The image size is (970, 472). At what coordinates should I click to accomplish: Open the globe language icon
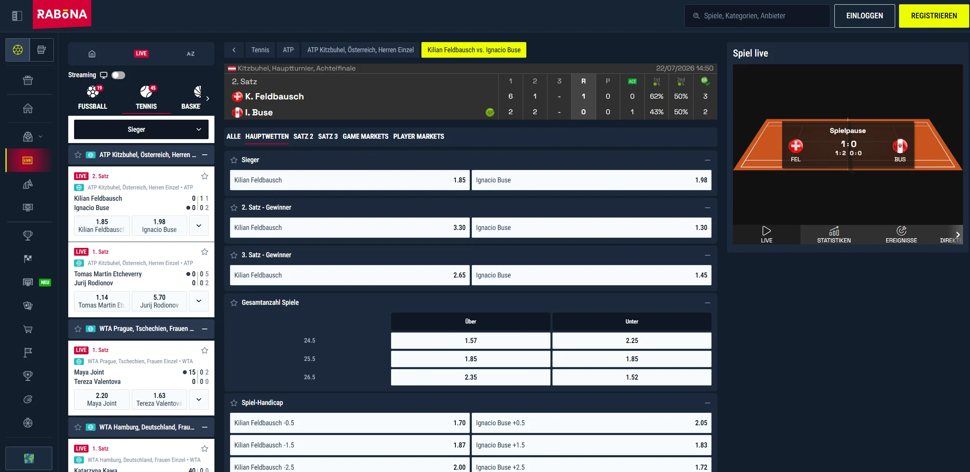(x=29, y=458)
